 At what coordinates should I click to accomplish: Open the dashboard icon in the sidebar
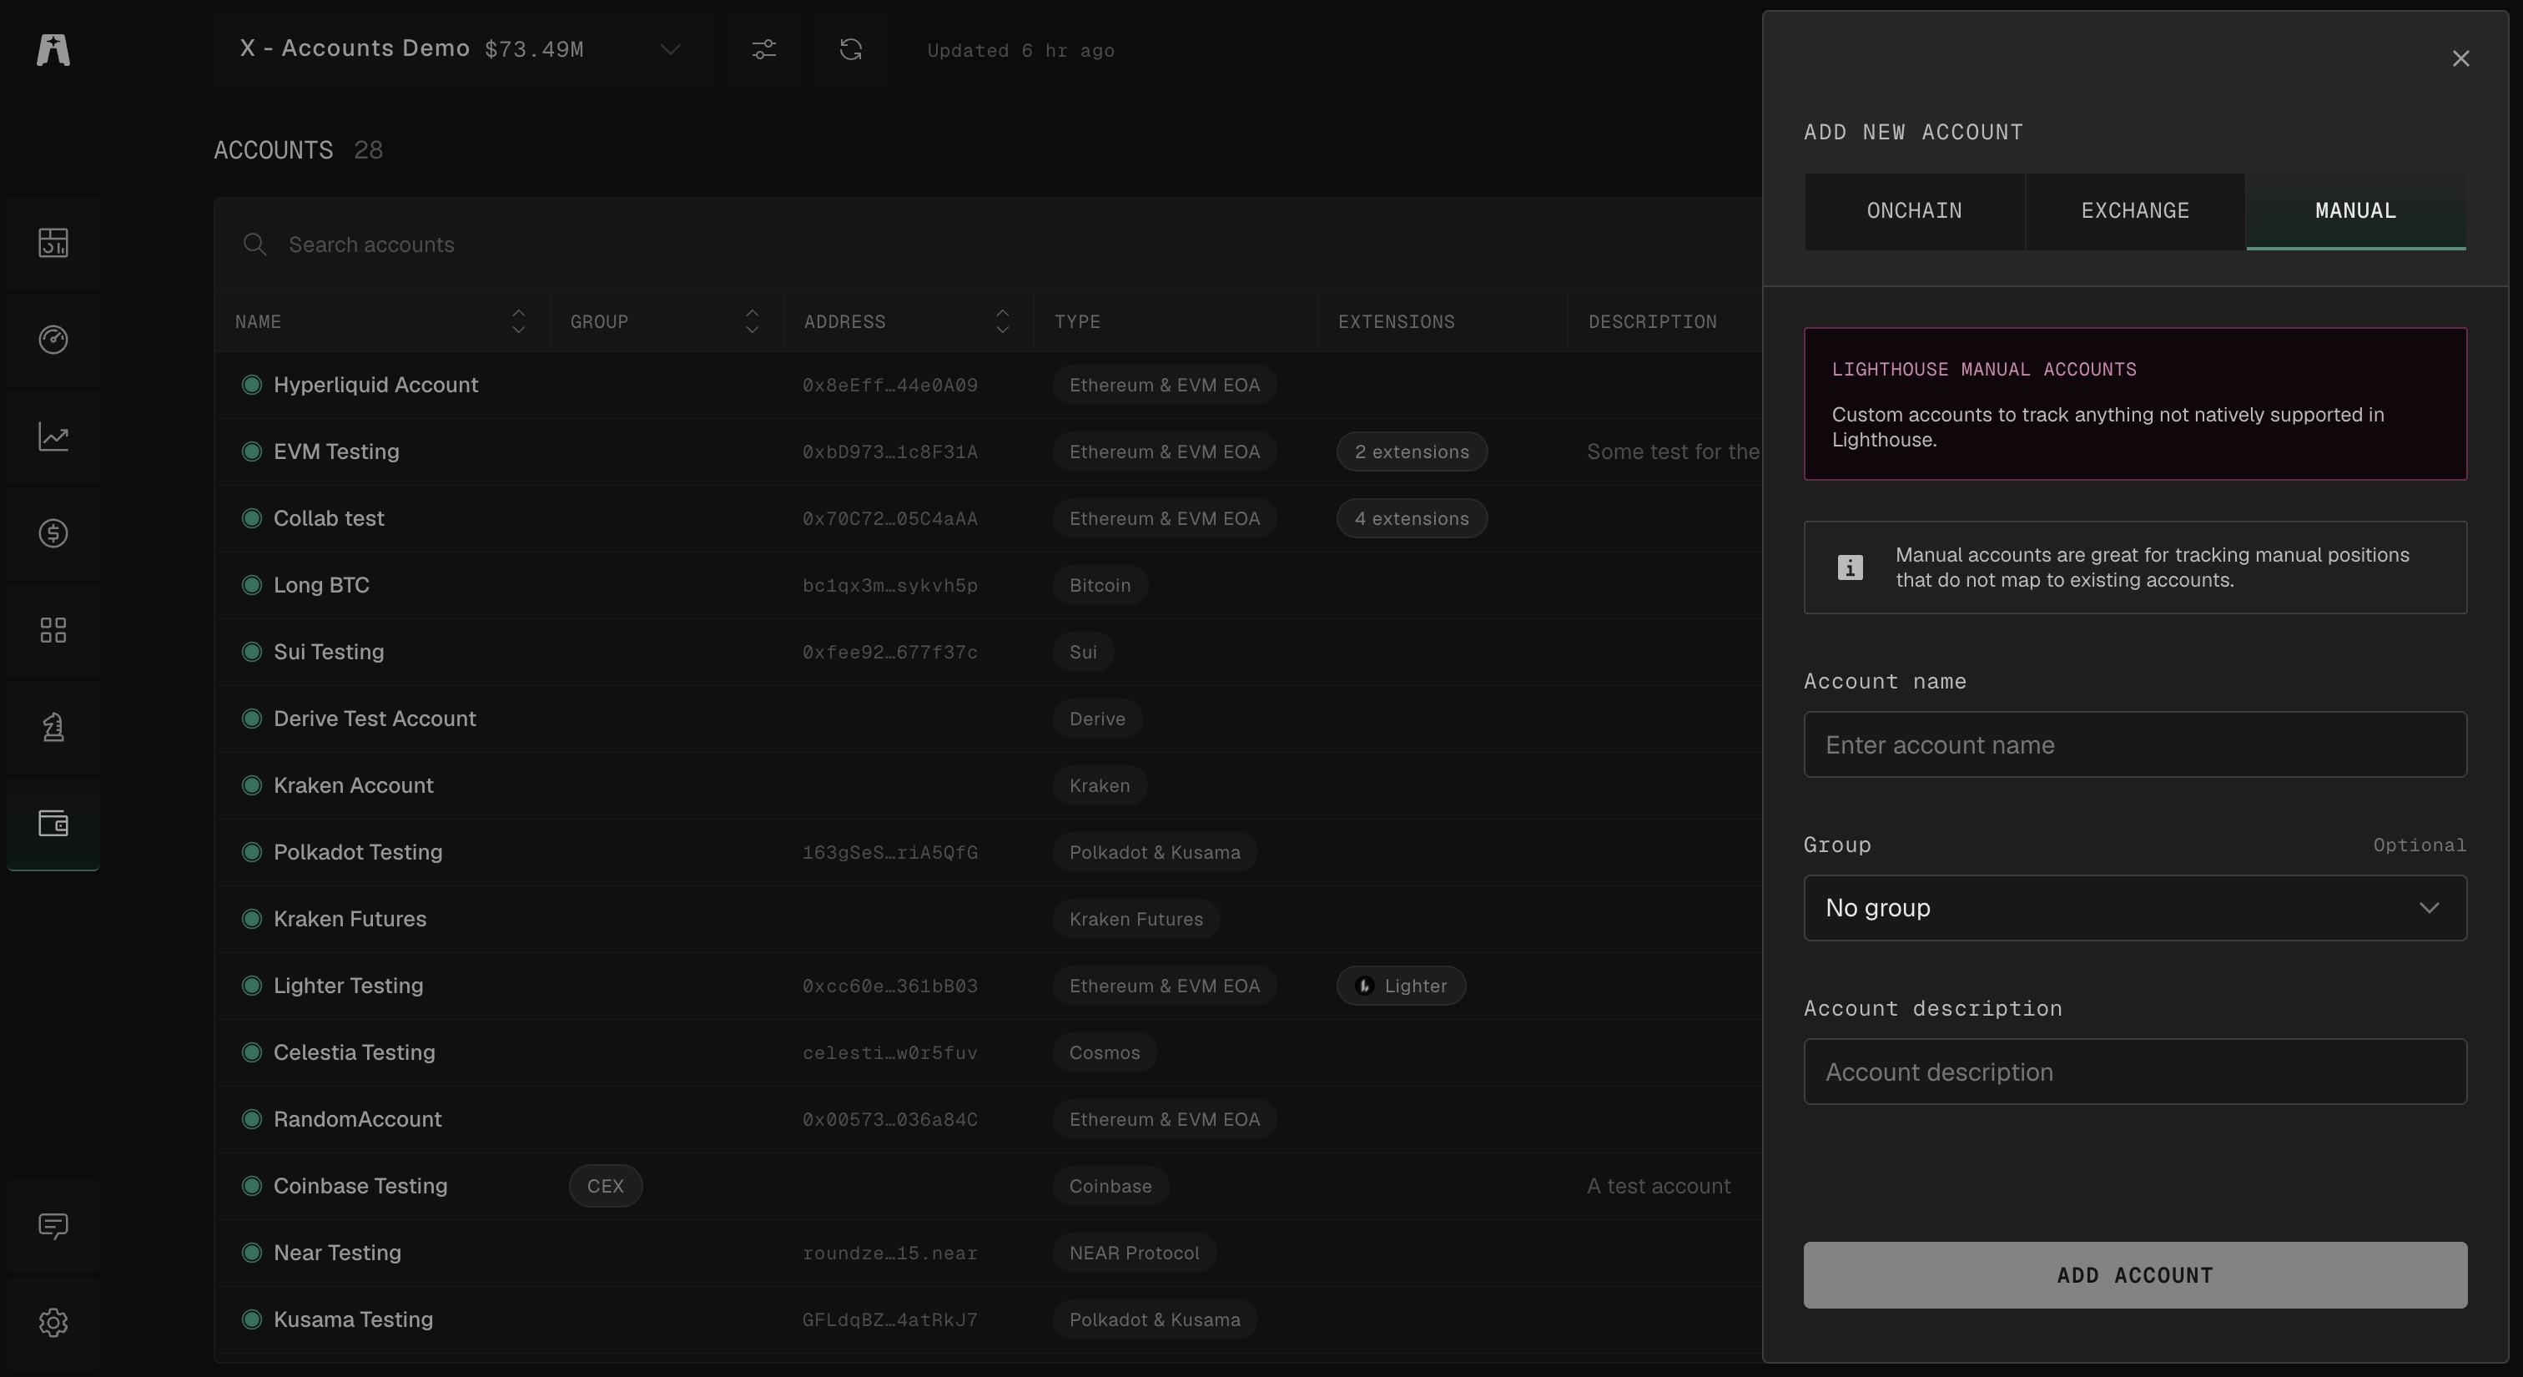tap(53, 243)
